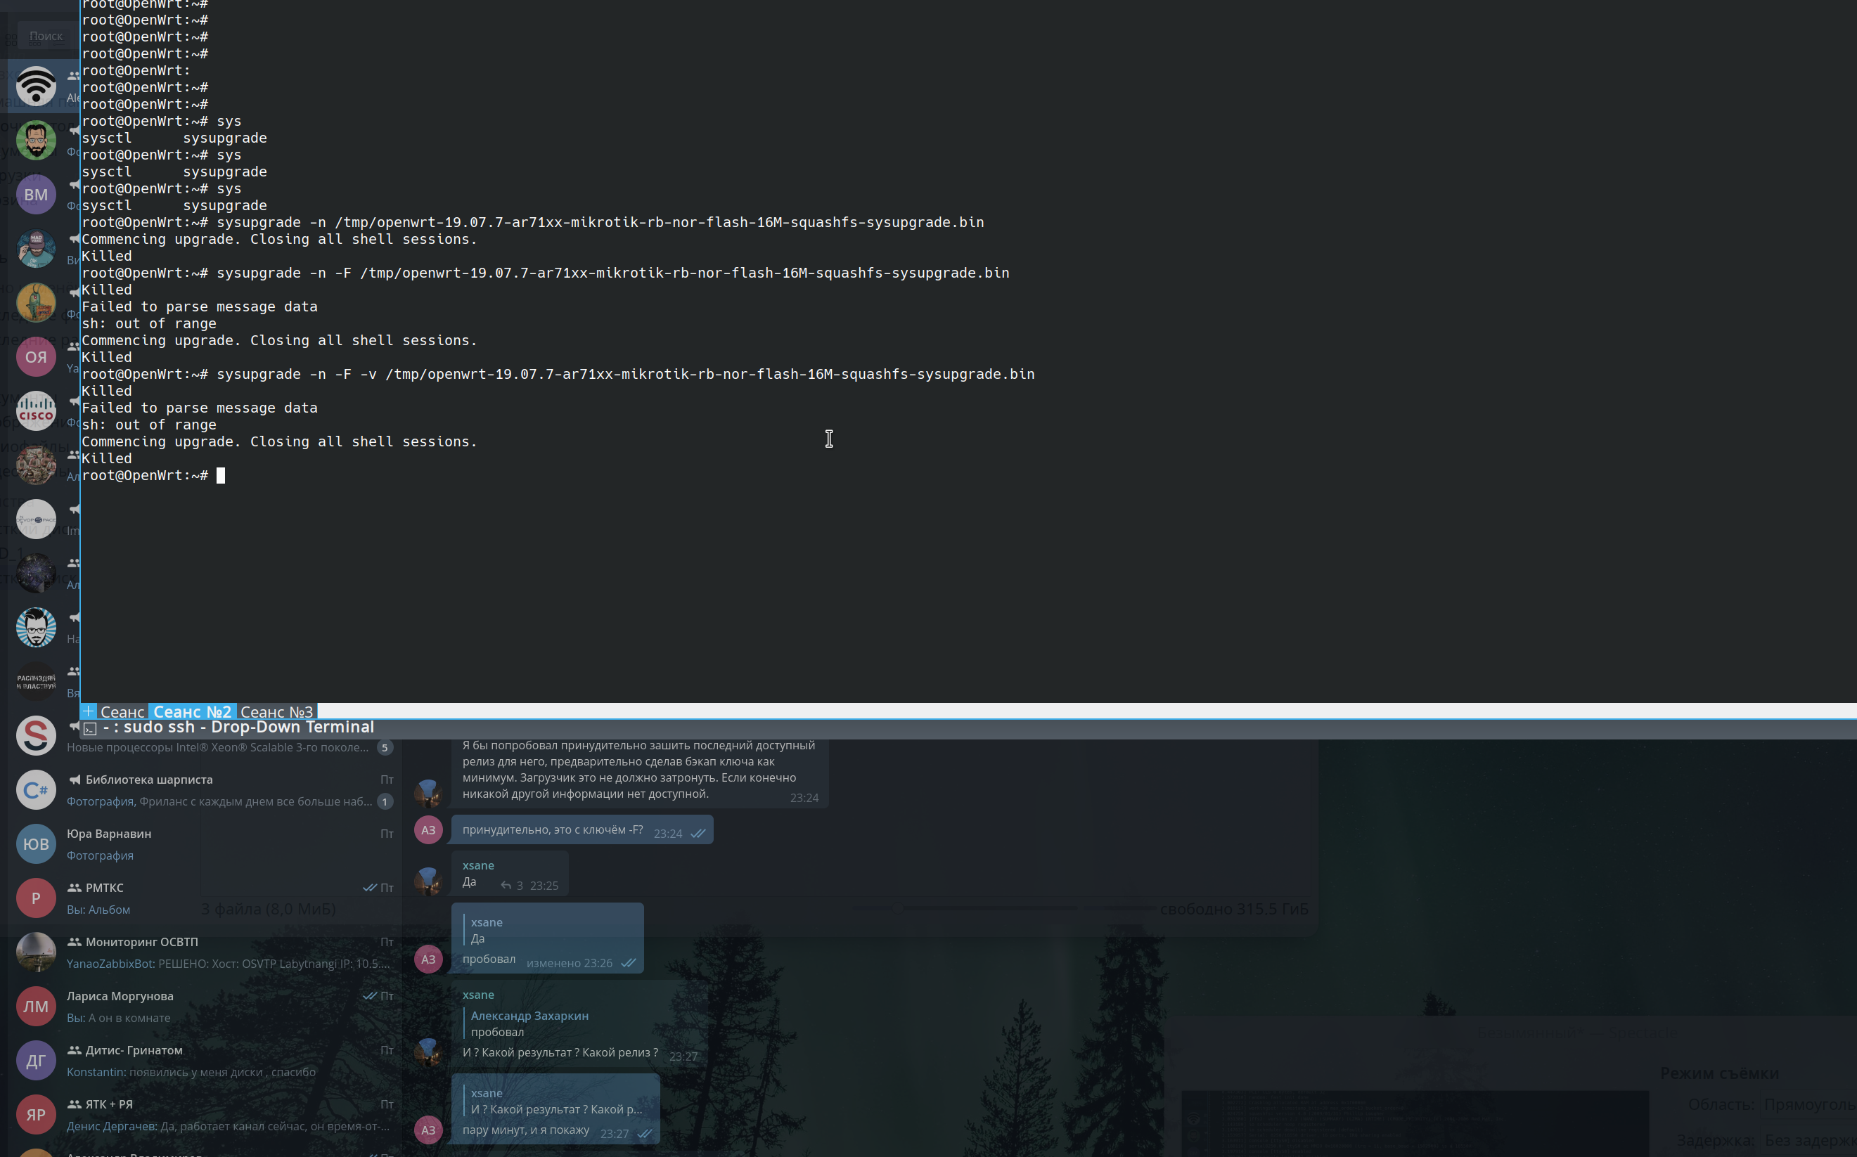Add a new terminal session with plus button

[89, 711]
